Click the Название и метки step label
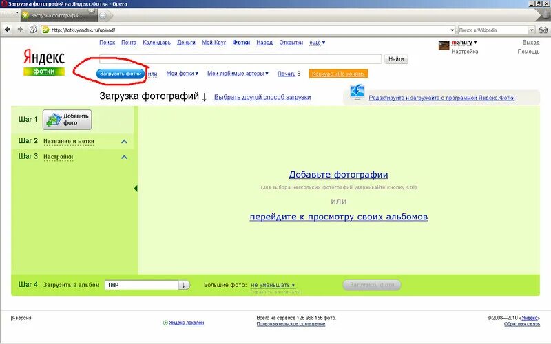The width and height of the screenshot is (551, 344). [69, 142]
